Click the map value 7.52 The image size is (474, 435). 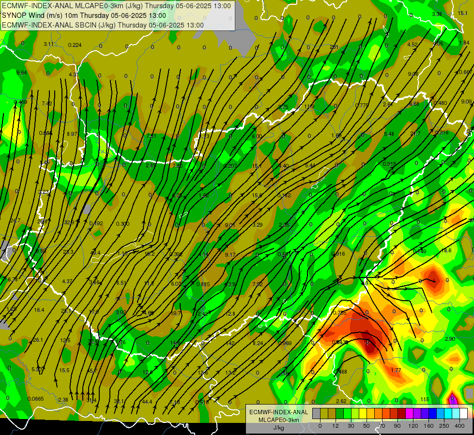click(257, 284)
